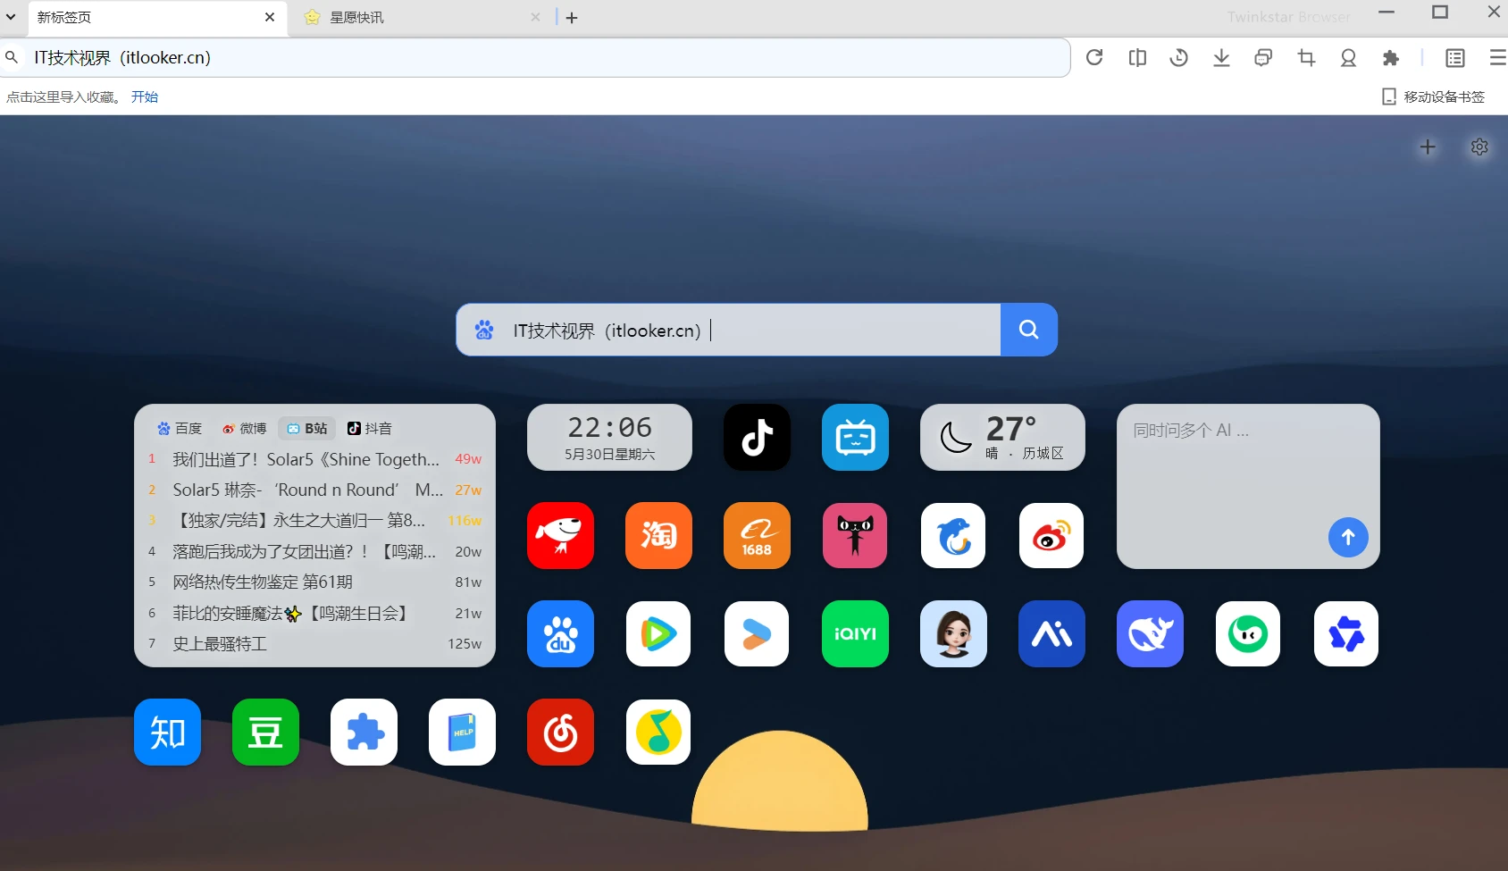
Task: Add a shortcut with page plus icon
Action: tap(1428, 147)
